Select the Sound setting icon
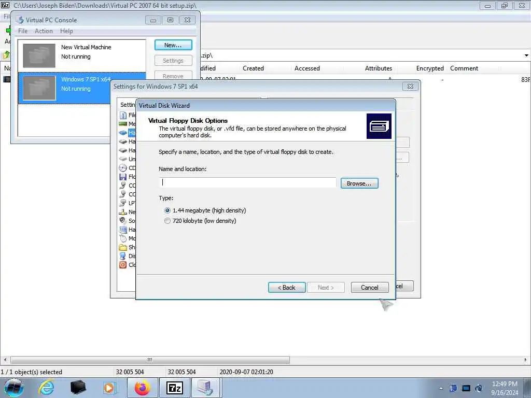 (123, 221)
